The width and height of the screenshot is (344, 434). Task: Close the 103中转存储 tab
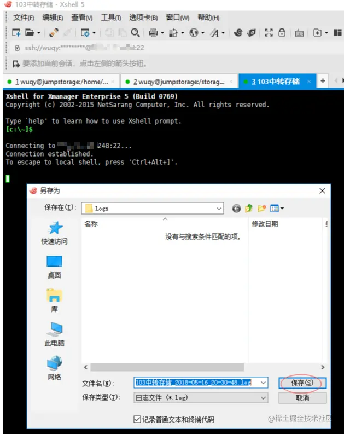click(x=309, y=82)
